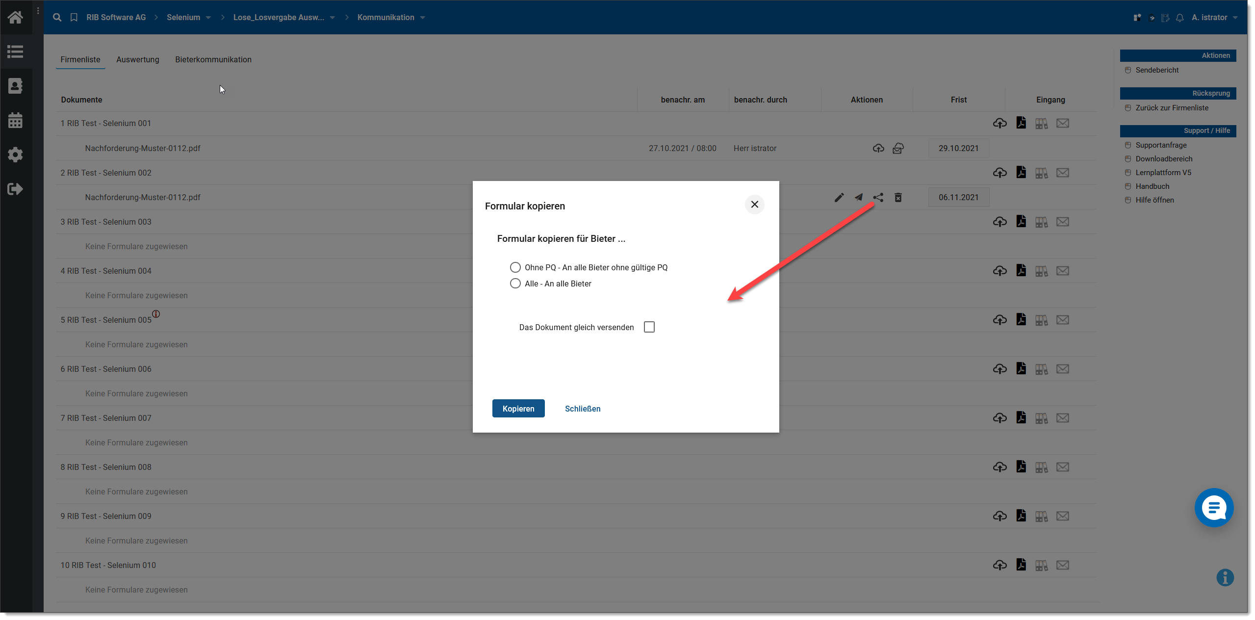
Task: Switch to the Firmenliste tab
Action: [x=80, y=59]
